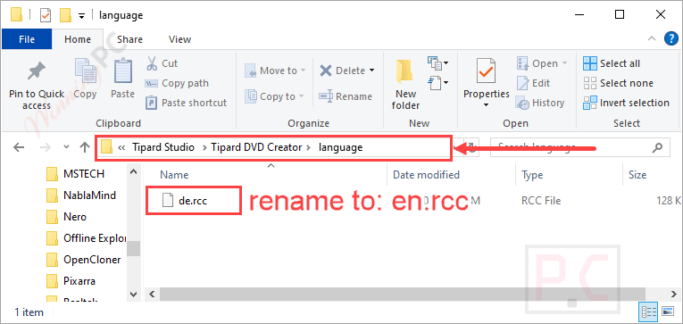Image resolution: width=683 pixels, height=324 pixels.
Task: Open Offline Explorer folder in sidebar
Action: tap(87, 238)
